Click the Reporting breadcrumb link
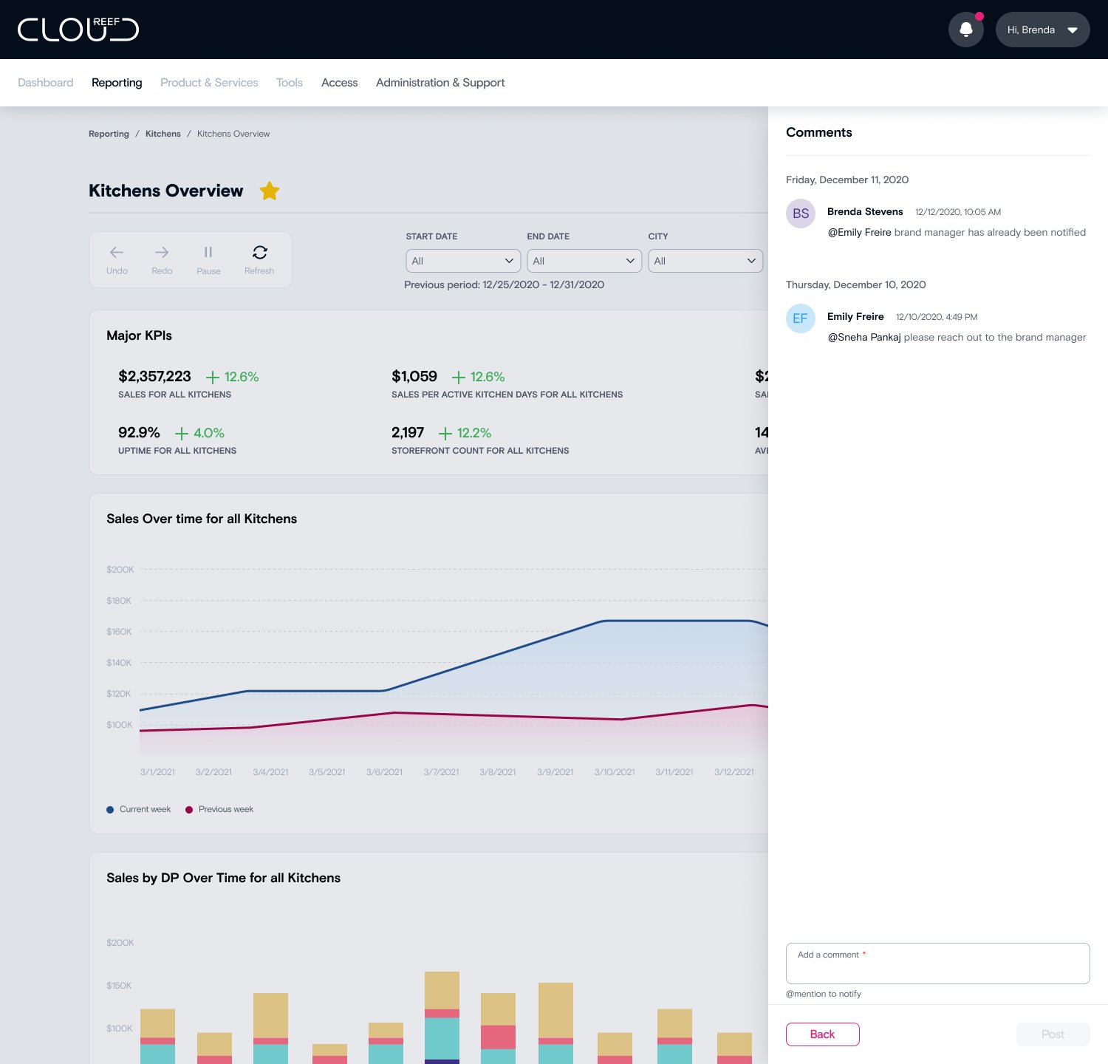 coord(109,134)
